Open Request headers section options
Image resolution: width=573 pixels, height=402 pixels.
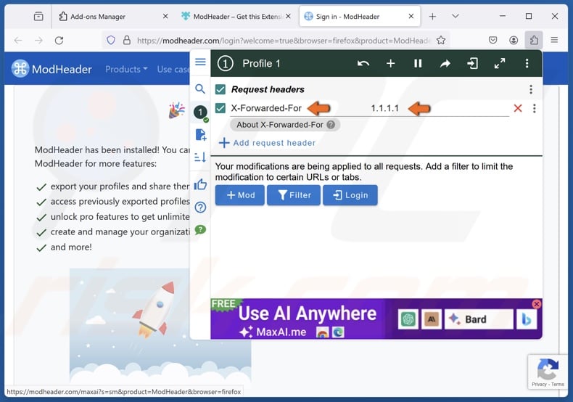[x=531, y=89]
